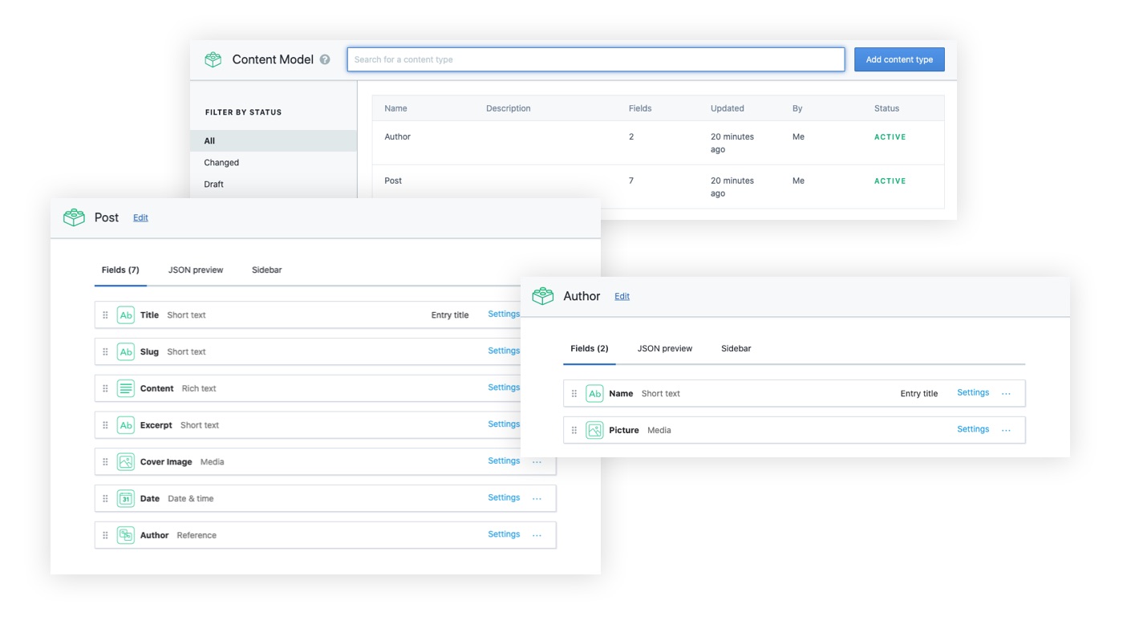This screenshot has height=641, width=1131.
Task: Grab the drag handle of Excerpt field
Action: click(x=105, y=425)
